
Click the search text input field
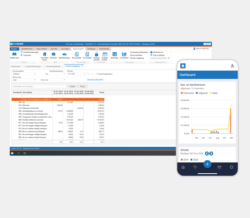pos(40,86)
